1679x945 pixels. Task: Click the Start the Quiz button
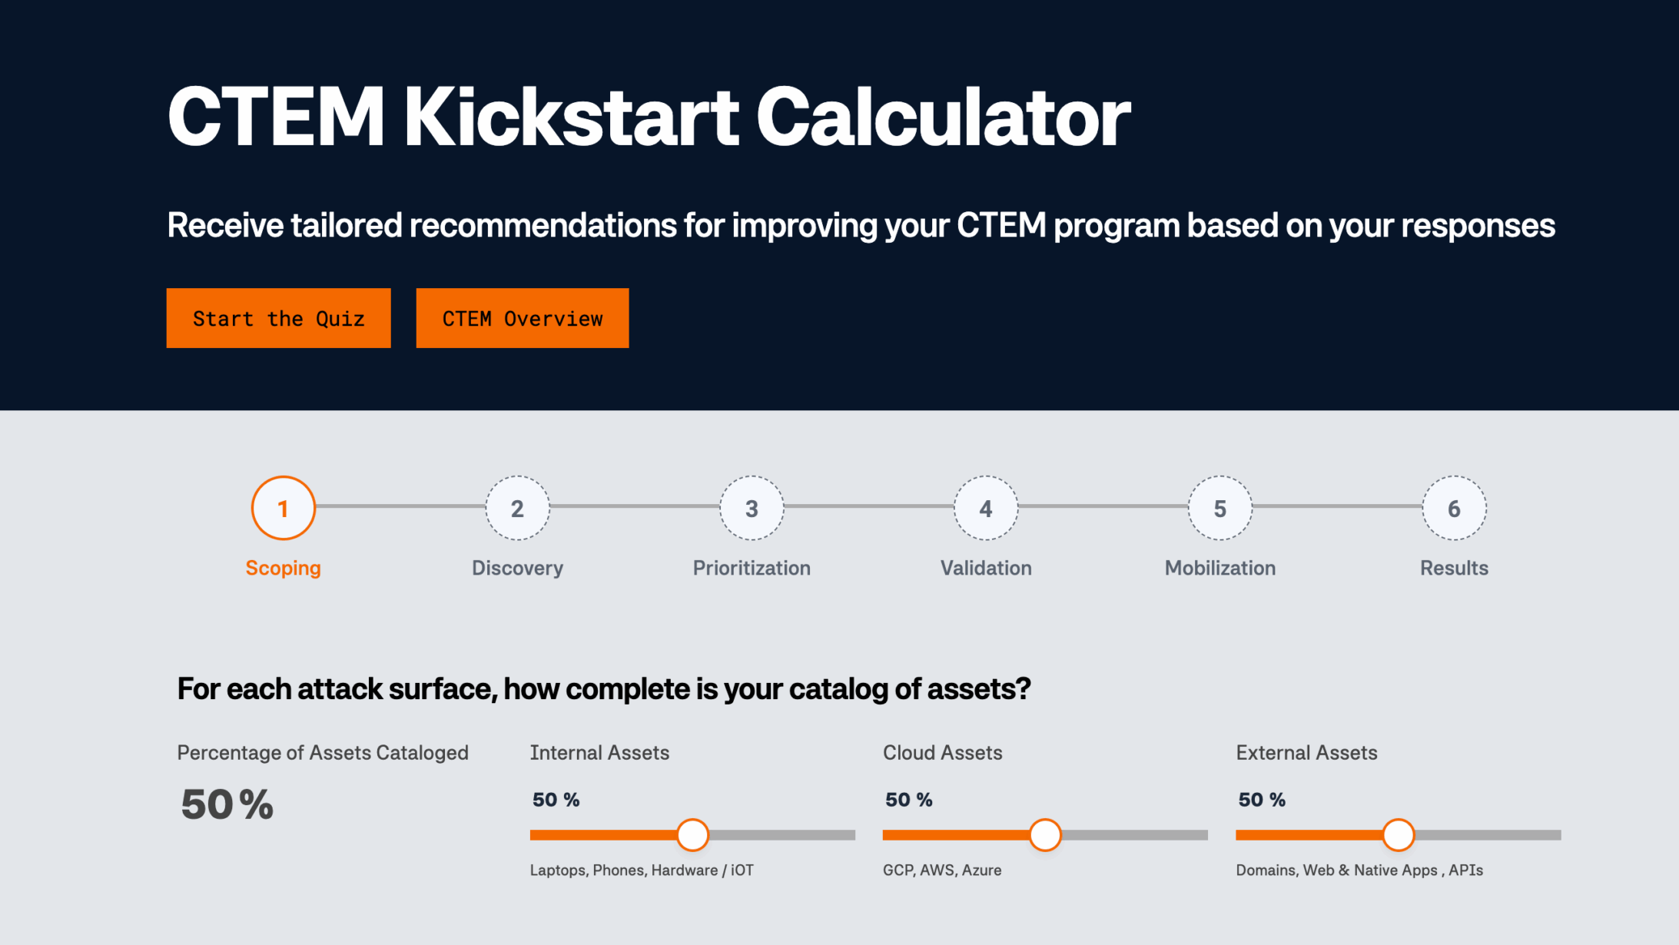pyautogui.click(x=278, y=318)
